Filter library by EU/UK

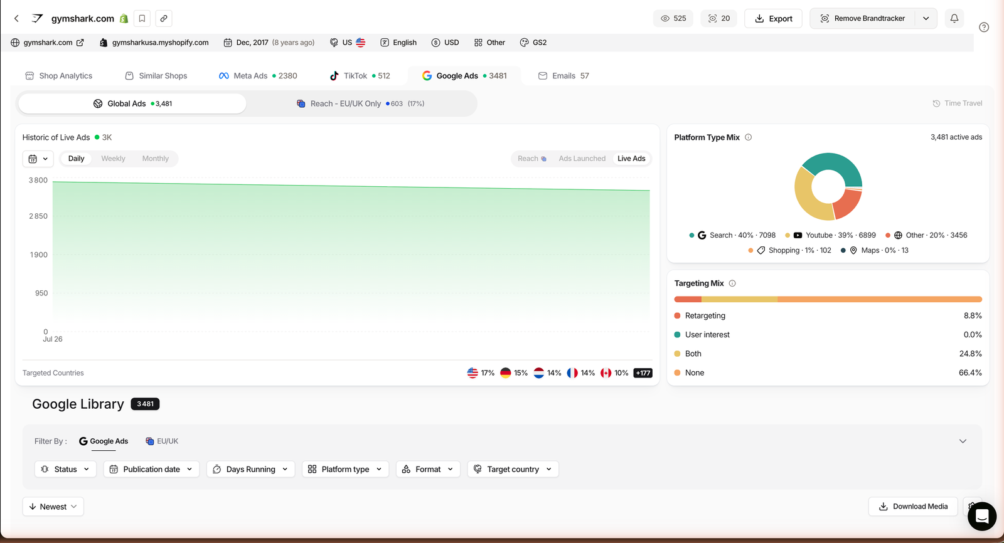pos(162,441)
